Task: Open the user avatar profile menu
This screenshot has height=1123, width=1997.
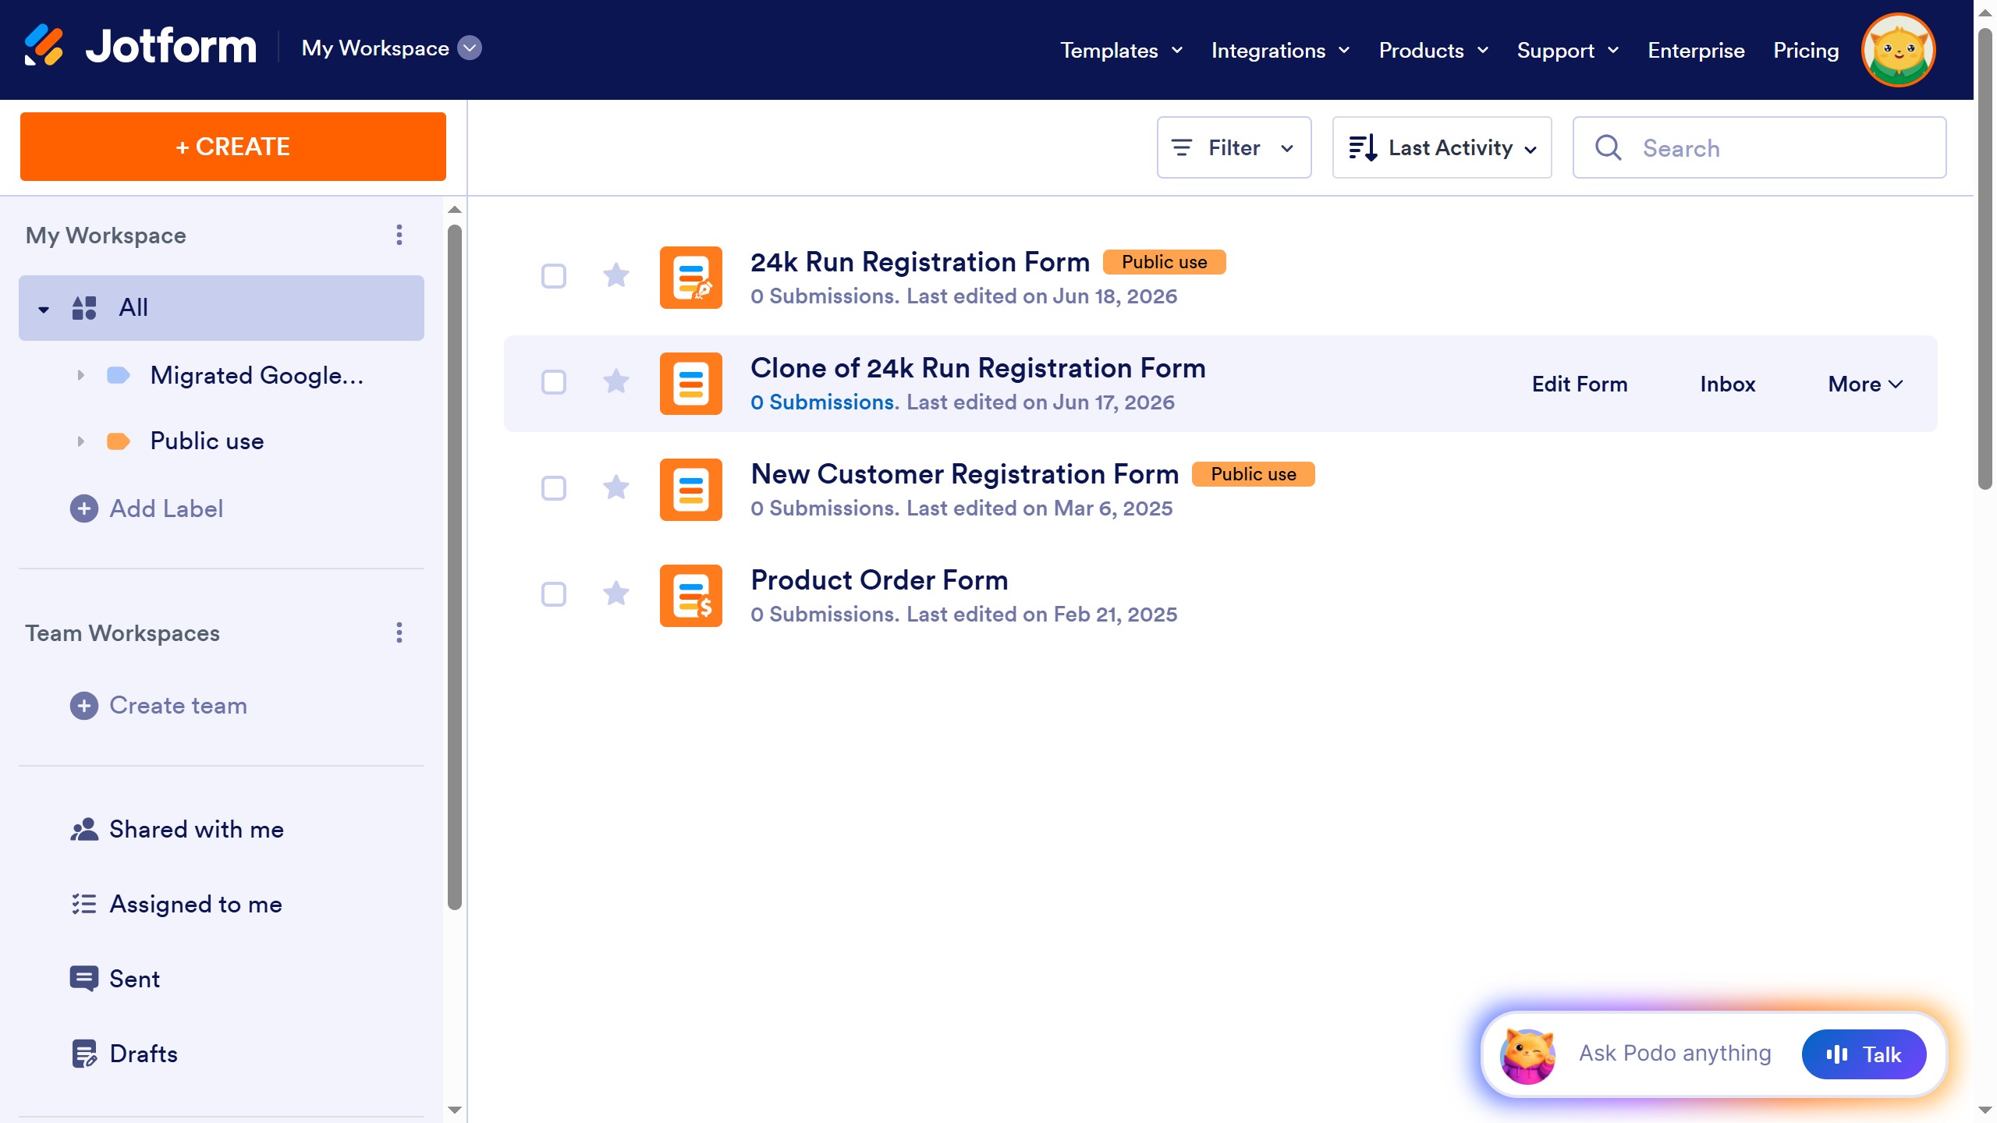Action: [1898, 50]
